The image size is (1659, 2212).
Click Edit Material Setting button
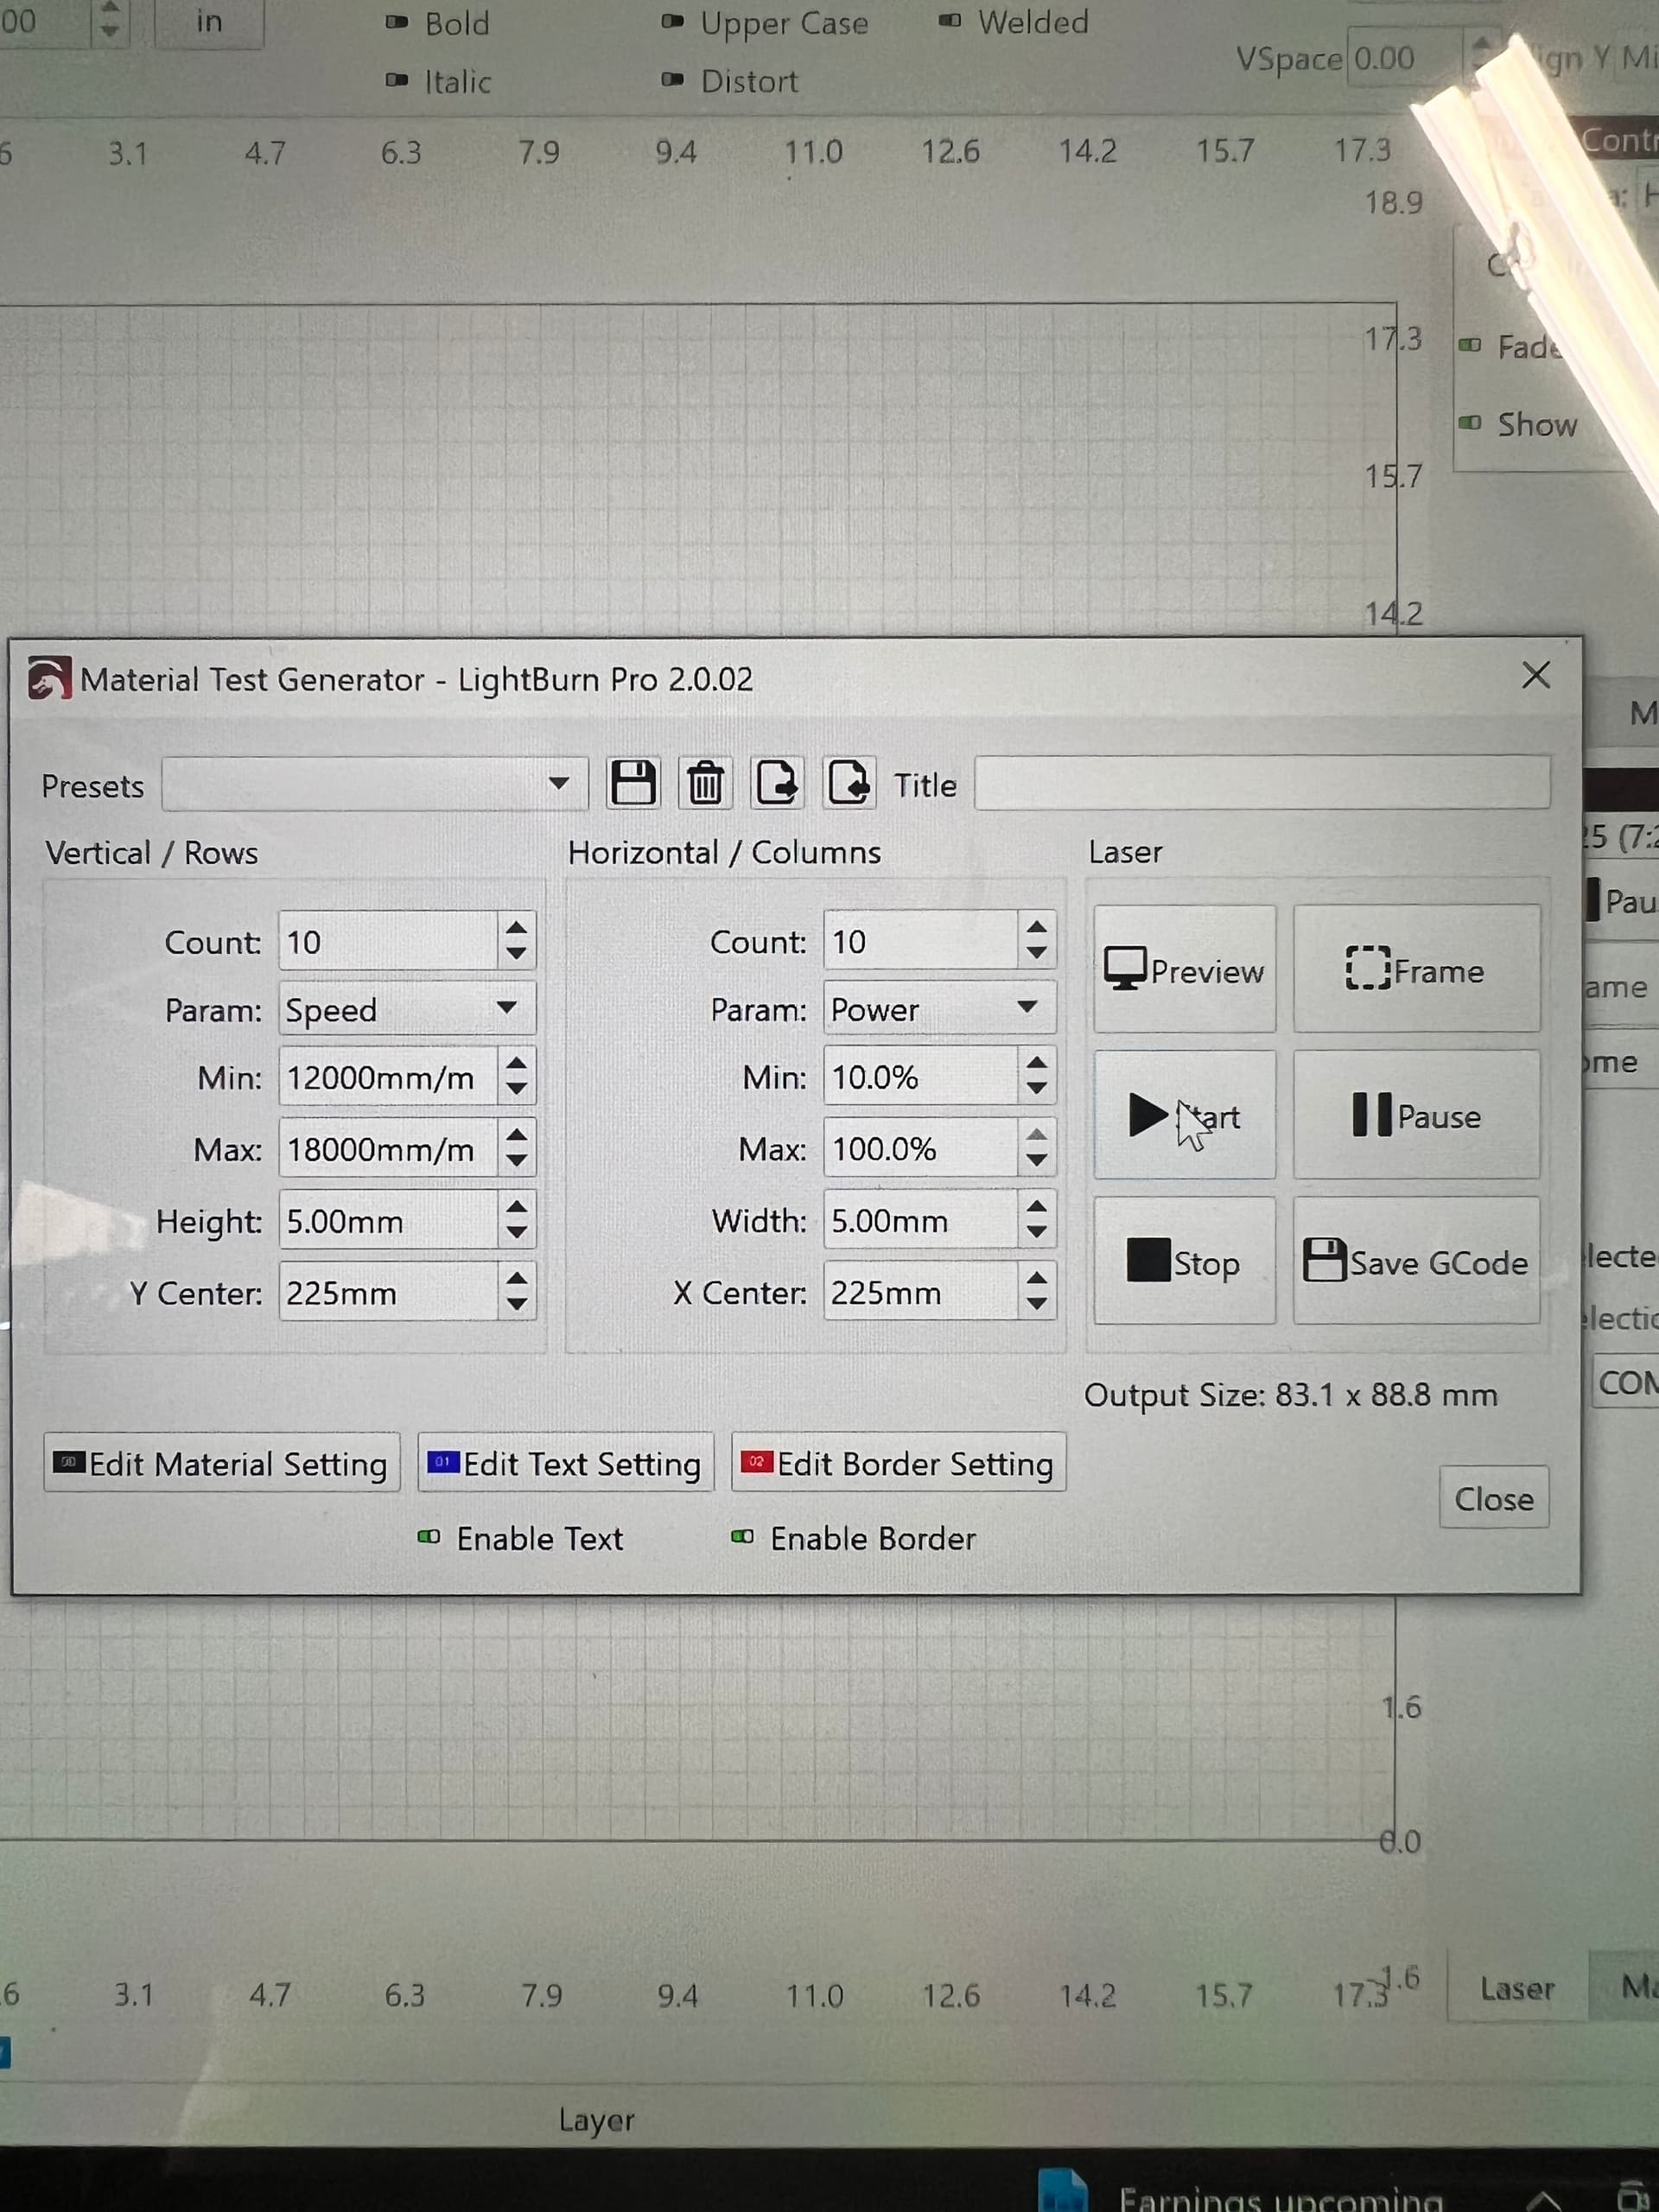(222, 1463)
